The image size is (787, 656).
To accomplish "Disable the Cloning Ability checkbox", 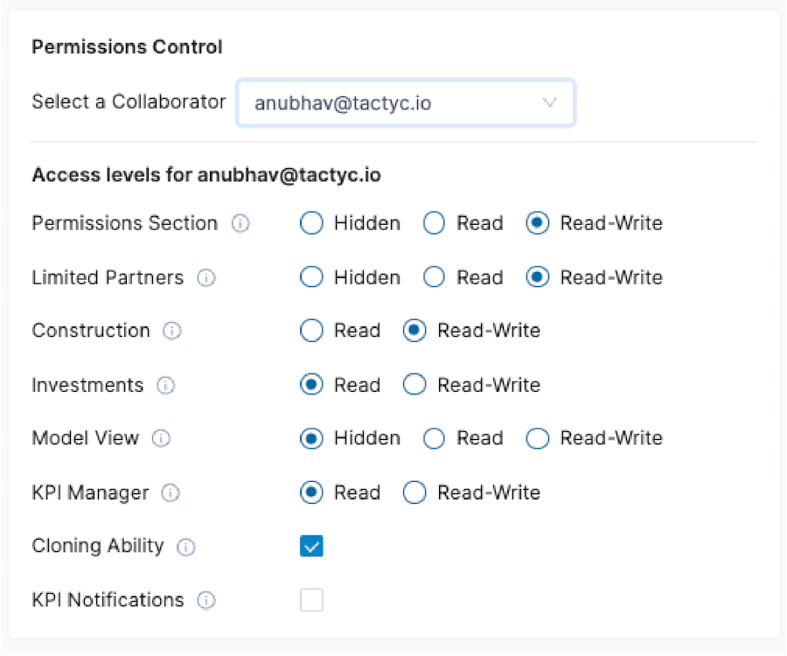I will [311, 546].
